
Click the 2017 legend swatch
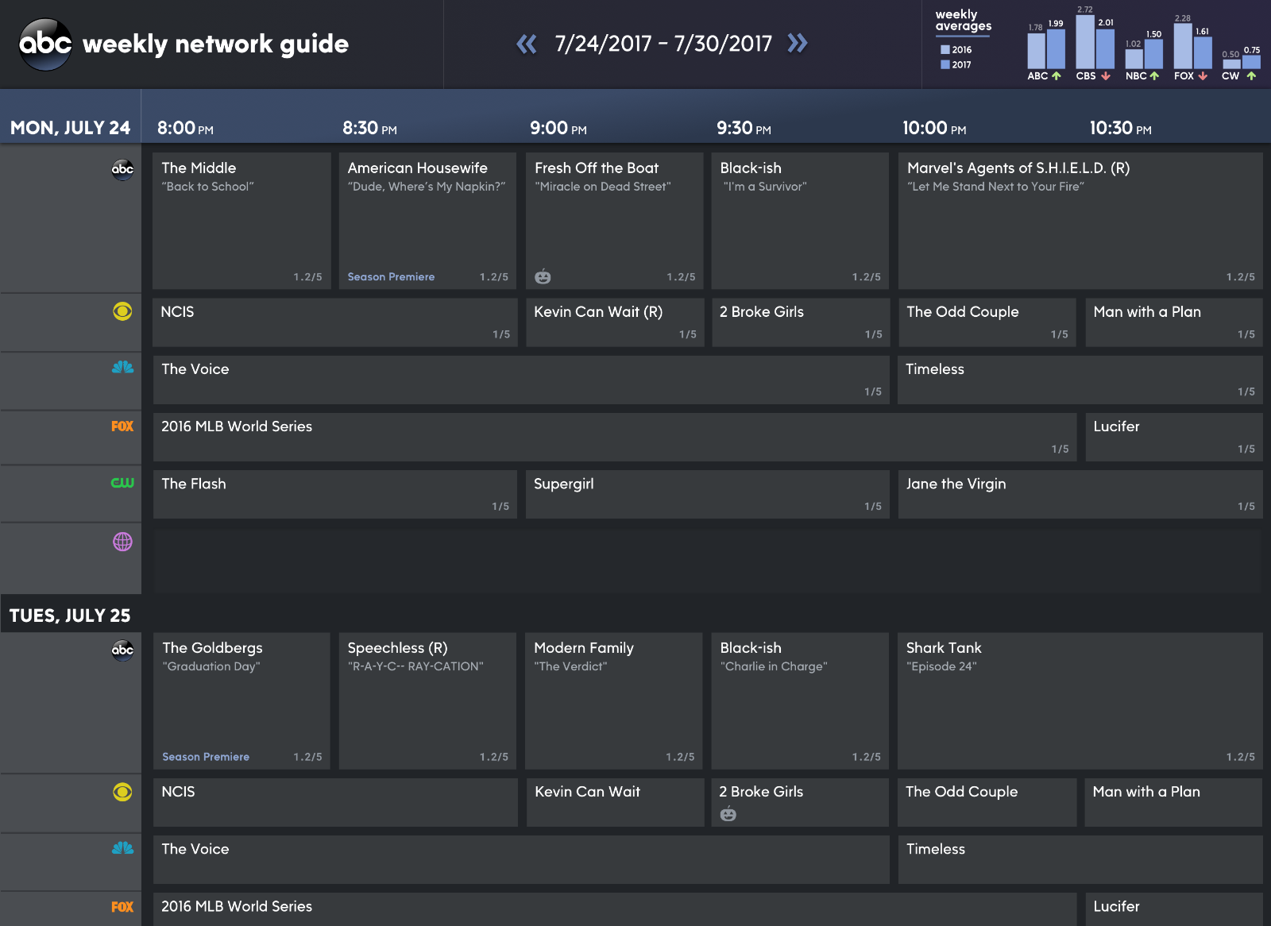945,64
